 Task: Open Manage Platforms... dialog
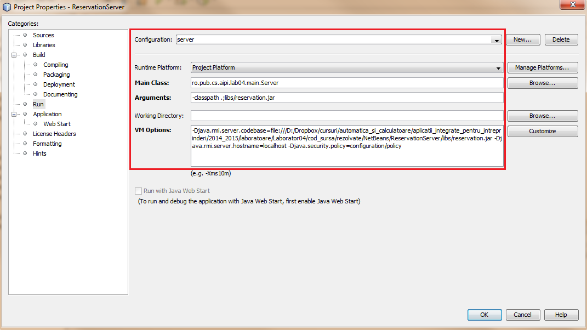point(542,67)
